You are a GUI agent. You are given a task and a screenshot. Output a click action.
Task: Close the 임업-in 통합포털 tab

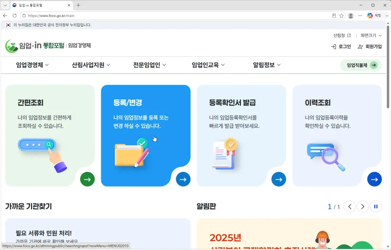69,5
